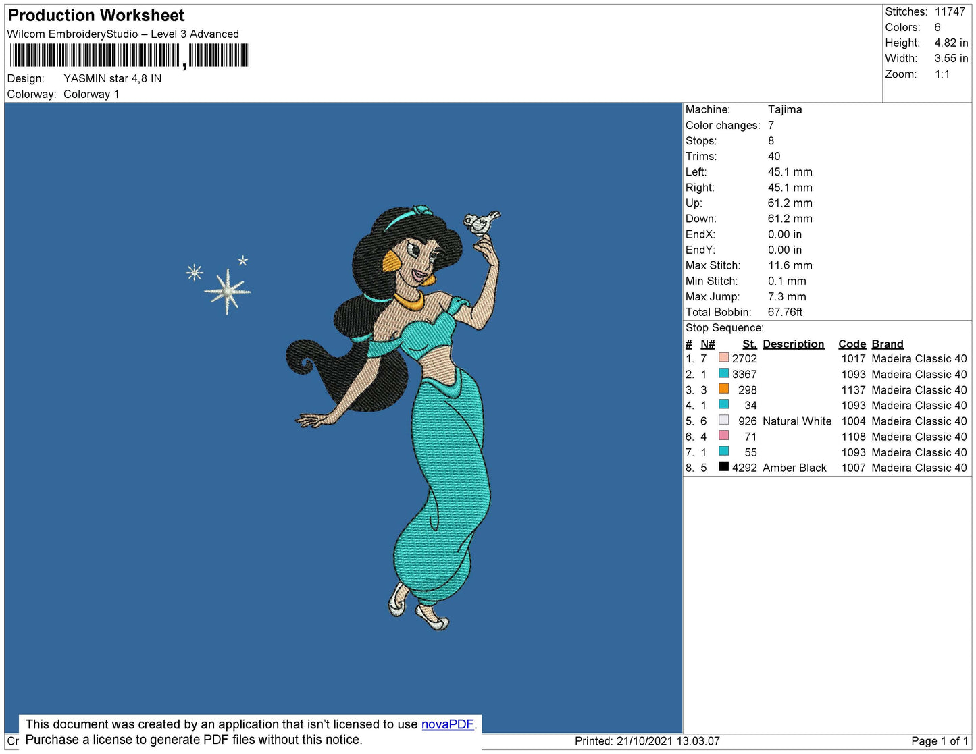Select the design name "YASMIN star 4,8 IN"

tap(113, 78)
